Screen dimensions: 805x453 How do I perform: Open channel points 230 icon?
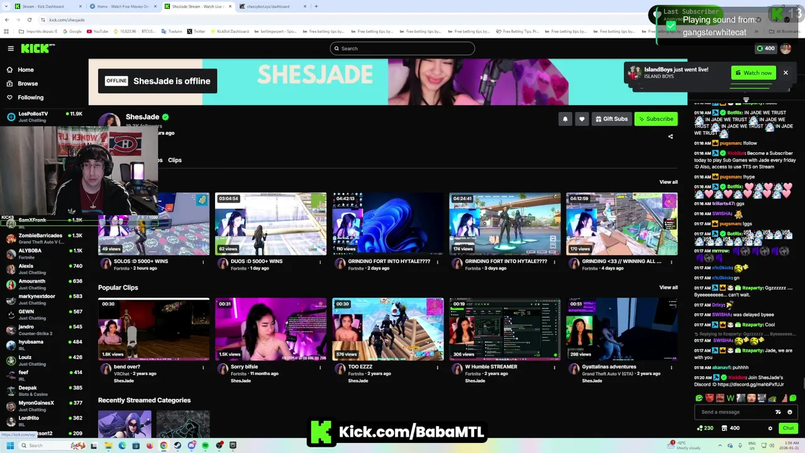(x=706, y=428)
